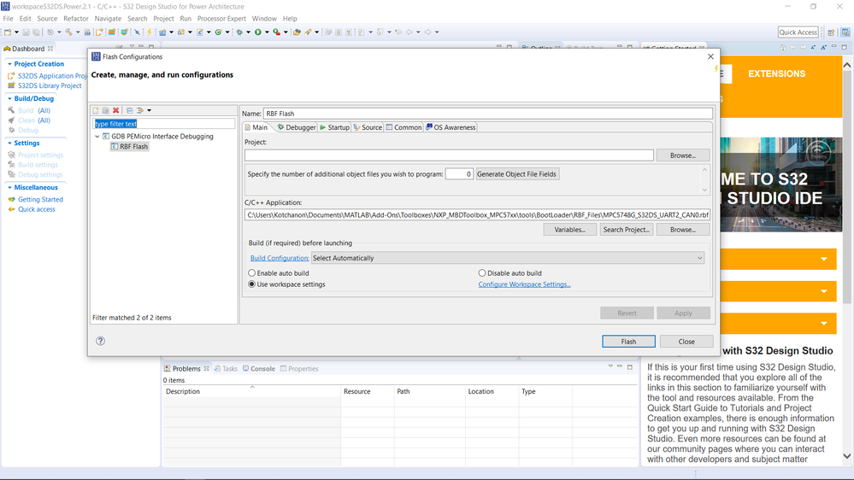The width and height of the screenshot is (854, 480).
Task: Collapse the Miscellaneous dashboard section
Action: [x=9, y=187]
